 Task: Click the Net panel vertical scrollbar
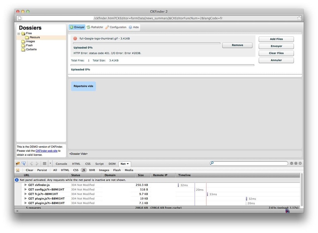click(302, 189)
